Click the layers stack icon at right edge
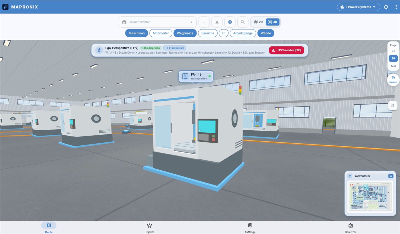This screenshot has height=234, width=400. pos(393,106)
